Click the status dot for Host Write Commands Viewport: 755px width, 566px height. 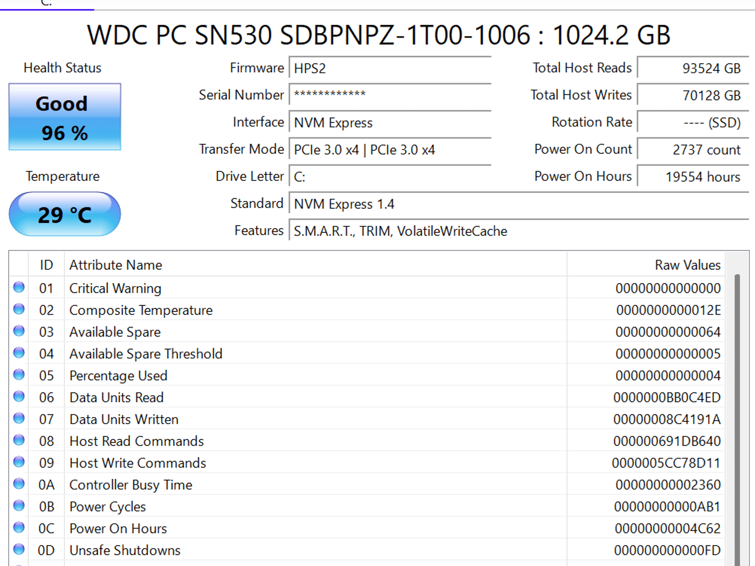click(19, 462)
